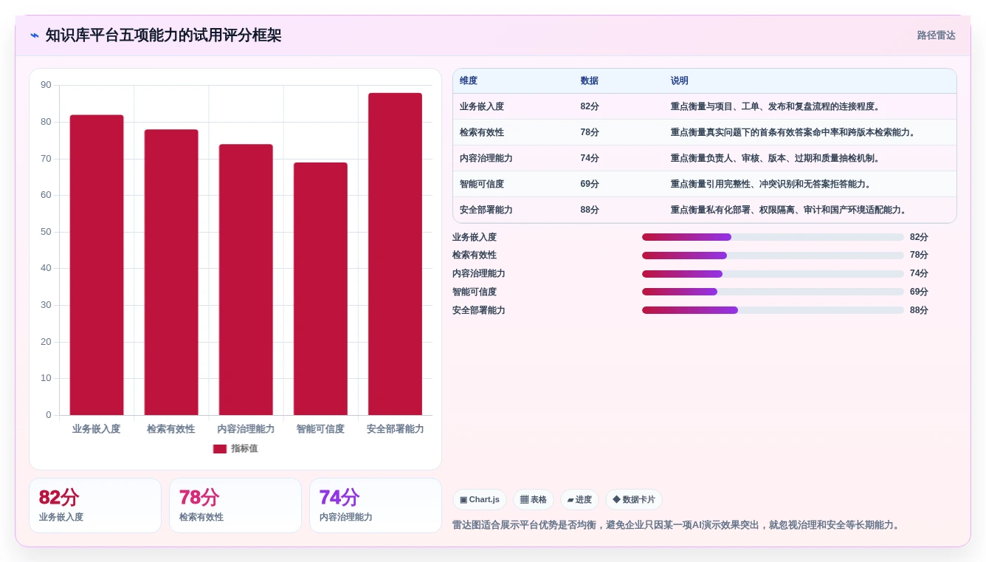Screen dimensions: 986x562
Task: Click the 90 y-axis tick label
Action: (46, 85)
